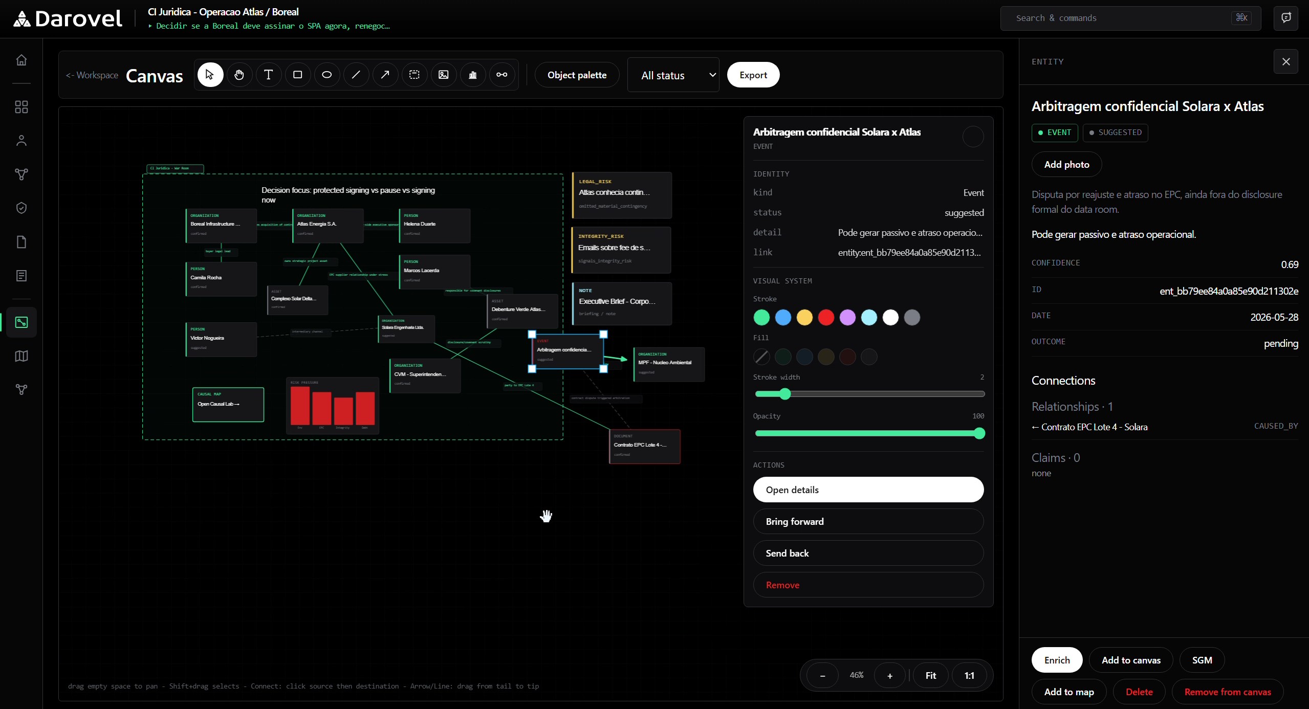Open the Contrato EPC Lote 4 - Solara relationship
This screenshot has width=1309, height=709.
(1165, 427)
